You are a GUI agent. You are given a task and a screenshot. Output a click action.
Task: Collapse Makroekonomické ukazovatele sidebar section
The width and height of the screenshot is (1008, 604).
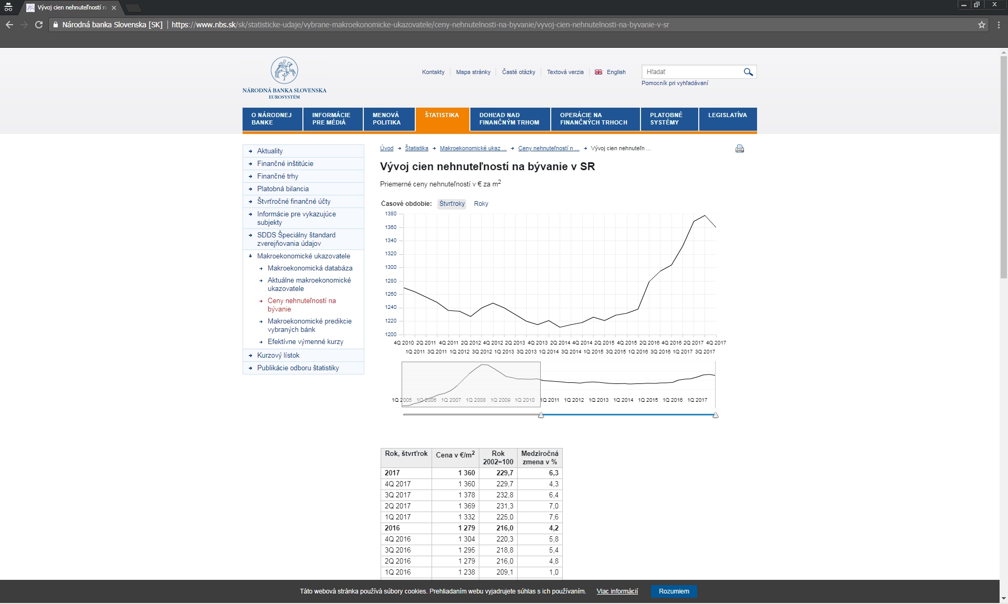(303, 256)
